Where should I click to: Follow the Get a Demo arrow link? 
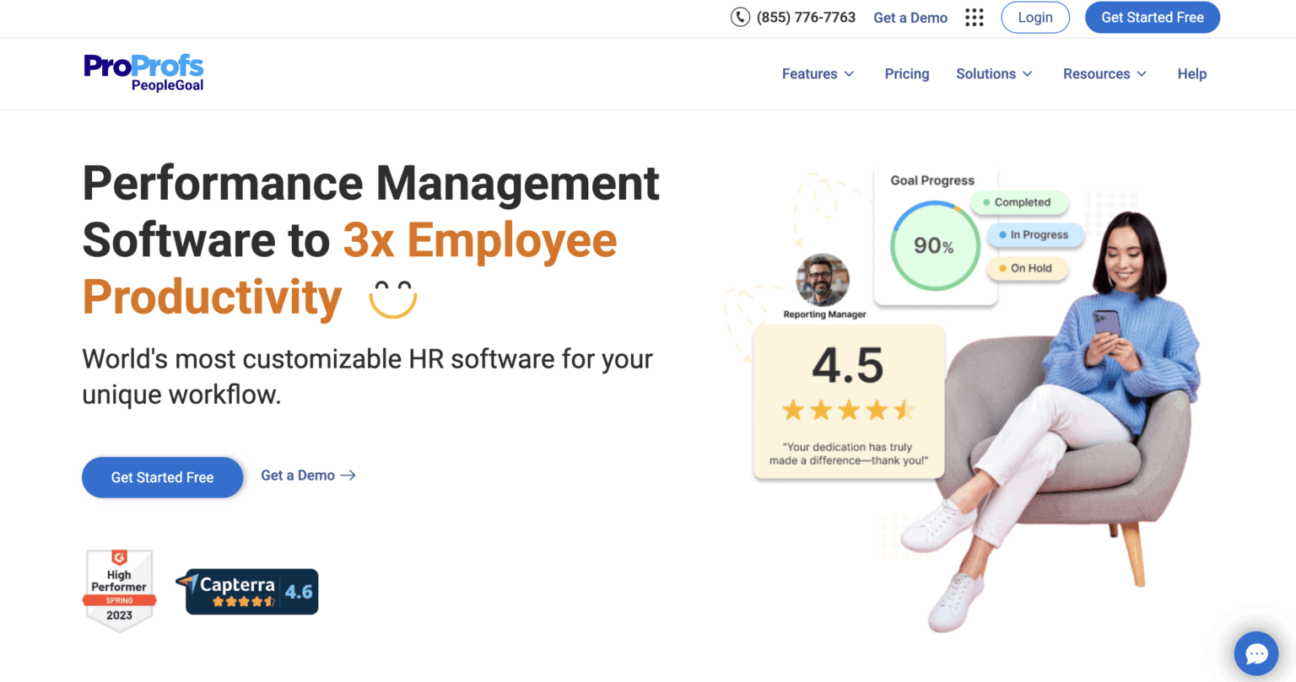tap(308, 475)
